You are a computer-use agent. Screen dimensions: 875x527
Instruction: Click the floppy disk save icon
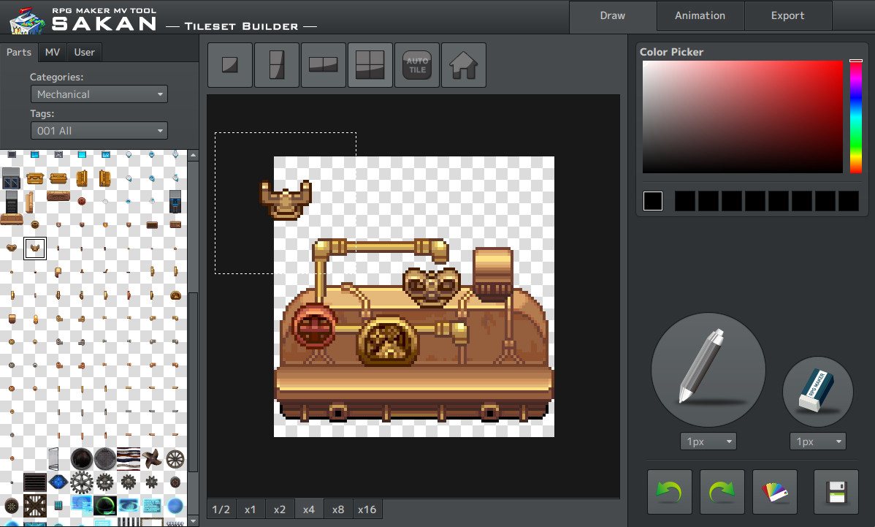[x=836, y=492]
